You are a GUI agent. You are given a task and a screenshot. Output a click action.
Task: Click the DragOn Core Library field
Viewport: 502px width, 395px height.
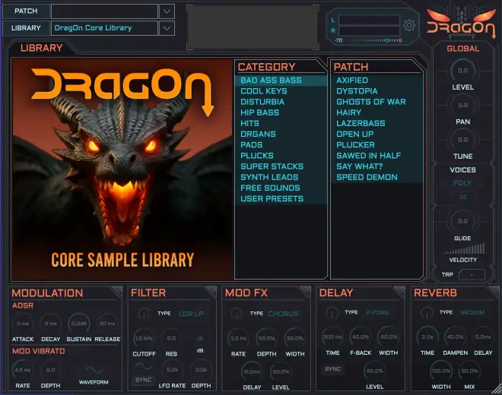point(104,28)
